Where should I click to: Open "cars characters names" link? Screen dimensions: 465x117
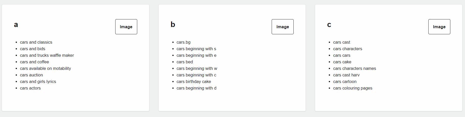[x=355, y=69]
